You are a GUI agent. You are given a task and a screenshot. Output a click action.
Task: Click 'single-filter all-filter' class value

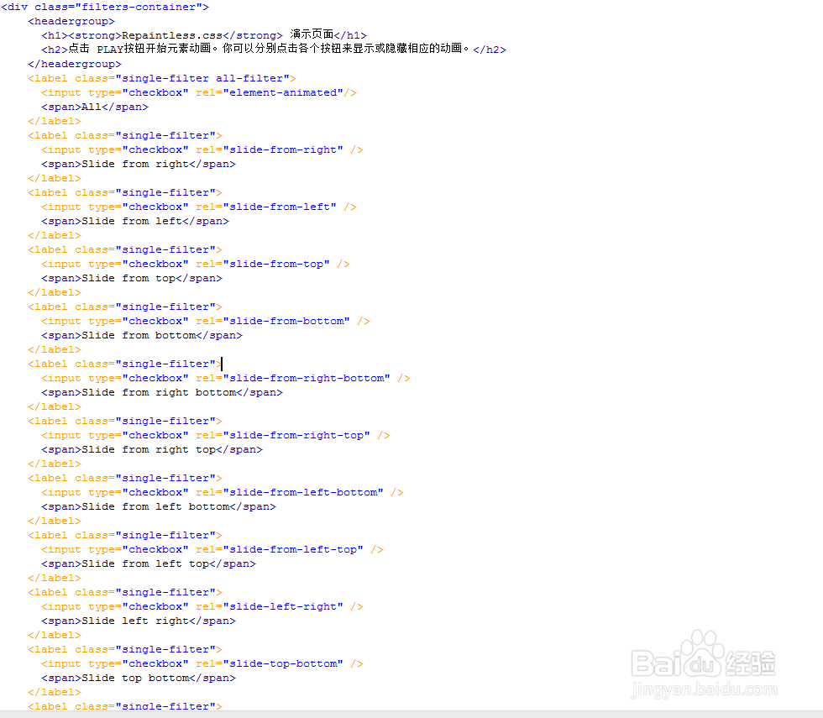click(x=202, y=78)
